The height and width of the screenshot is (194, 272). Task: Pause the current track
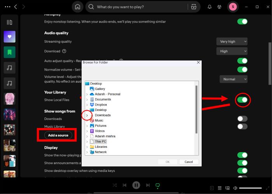(136, 185)
